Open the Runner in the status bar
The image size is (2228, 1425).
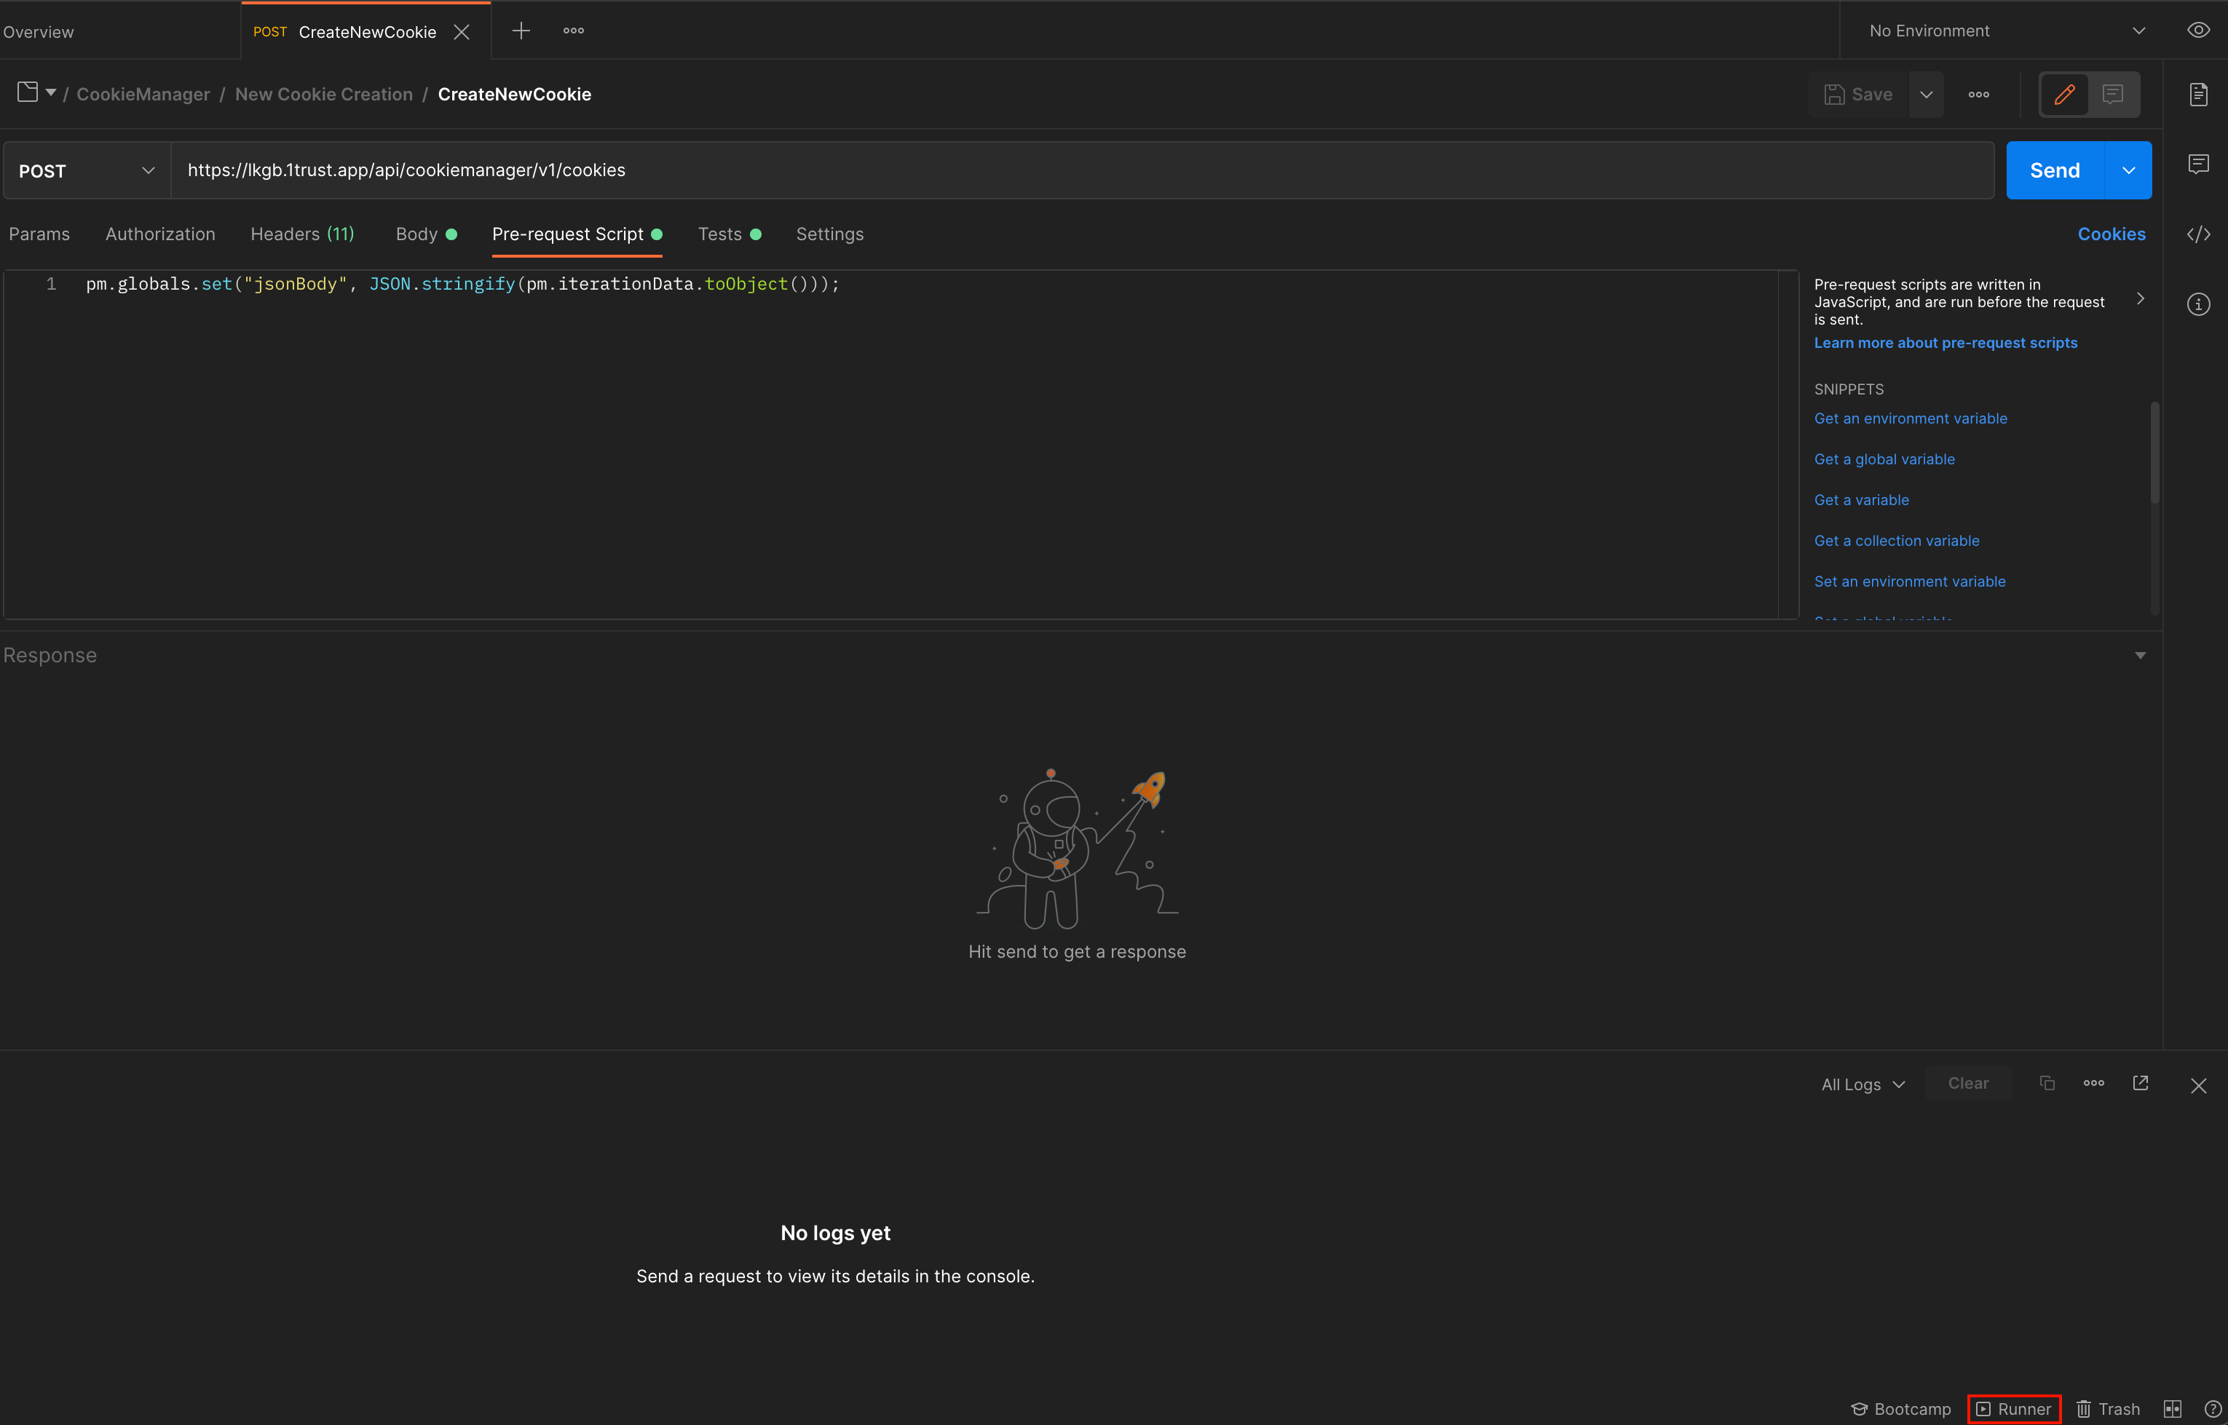[2013, 1408]
